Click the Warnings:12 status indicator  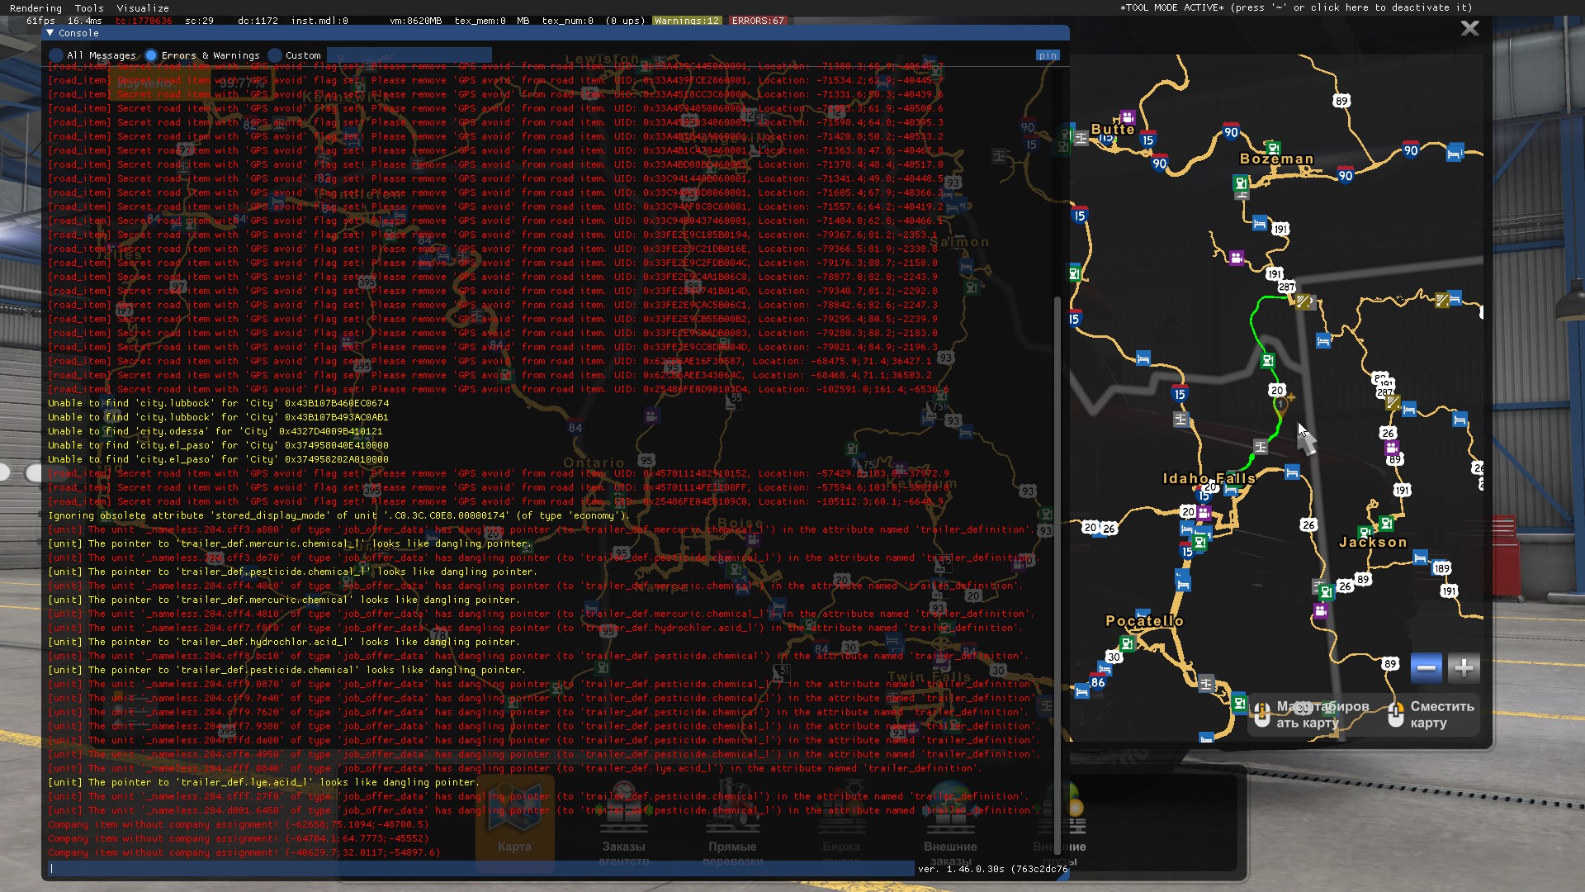(686, 21)
